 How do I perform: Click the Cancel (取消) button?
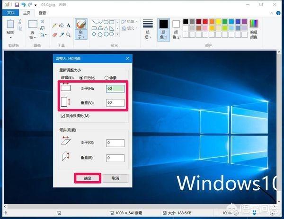coord(115,178)
